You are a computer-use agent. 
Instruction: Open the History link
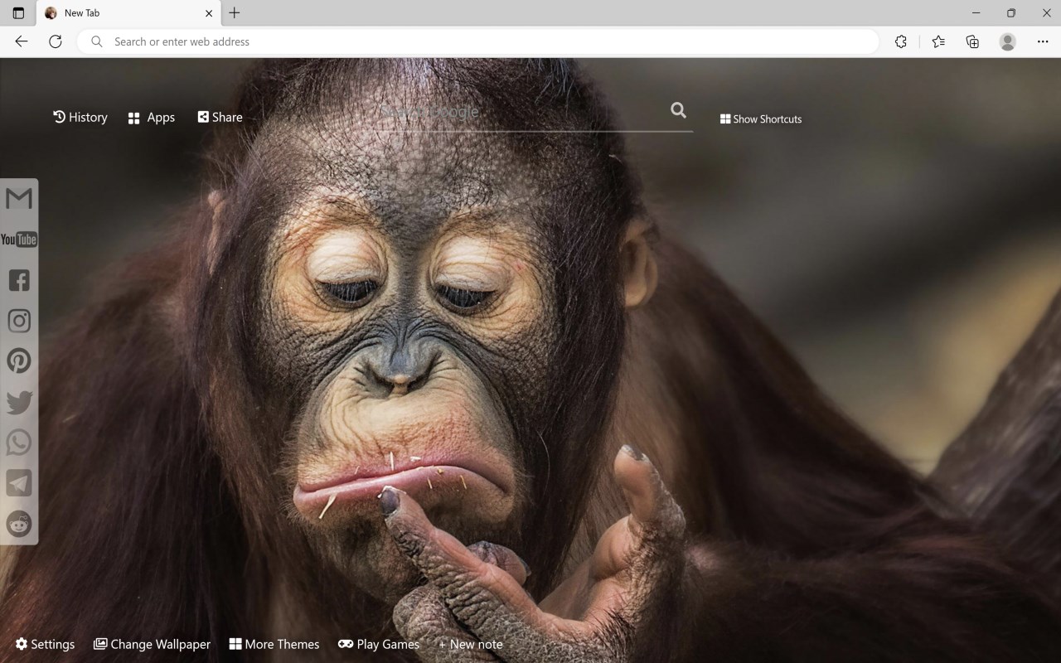[x=80, y=118]
